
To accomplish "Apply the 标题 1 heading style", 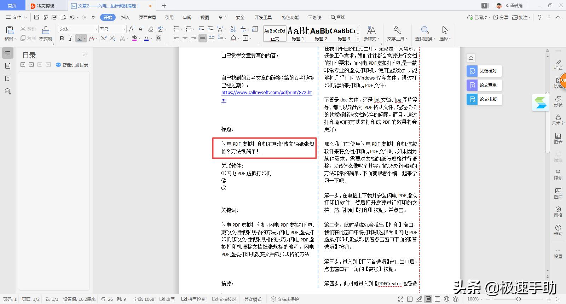I will click(298, 34).
